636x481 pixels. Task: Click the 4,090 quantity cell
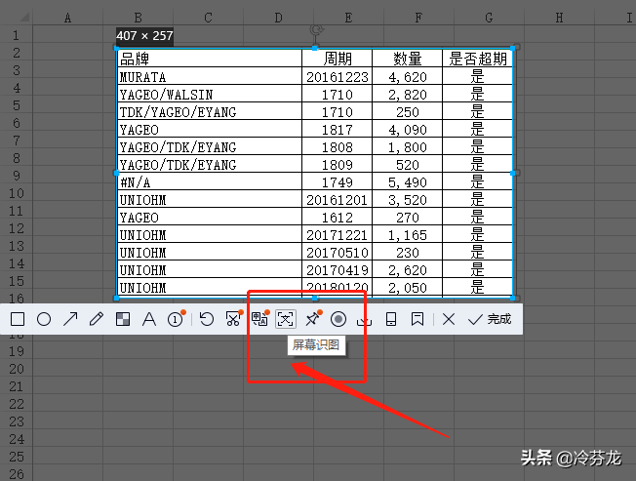point(407,130)
